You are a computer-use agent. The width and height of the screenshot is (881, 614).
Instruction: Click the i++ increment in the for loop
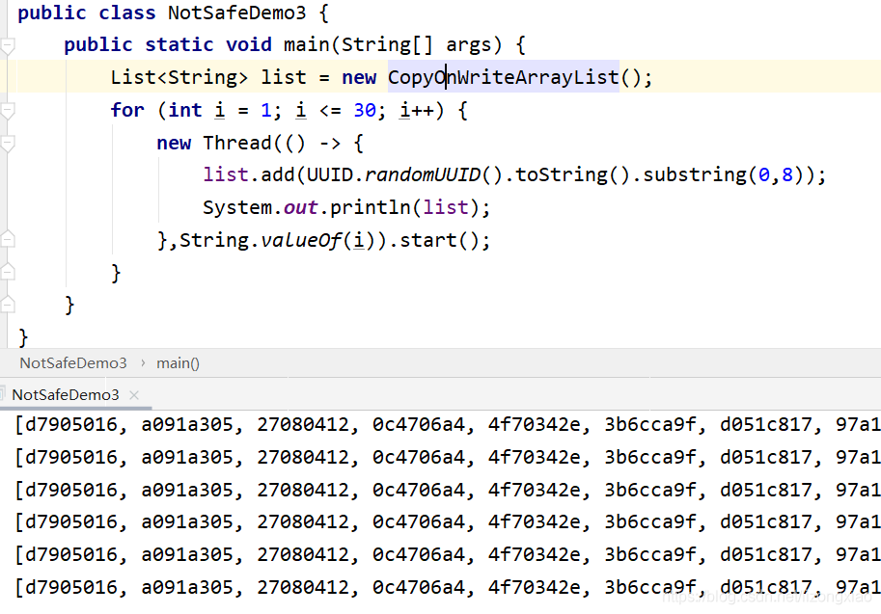[416, 110]
